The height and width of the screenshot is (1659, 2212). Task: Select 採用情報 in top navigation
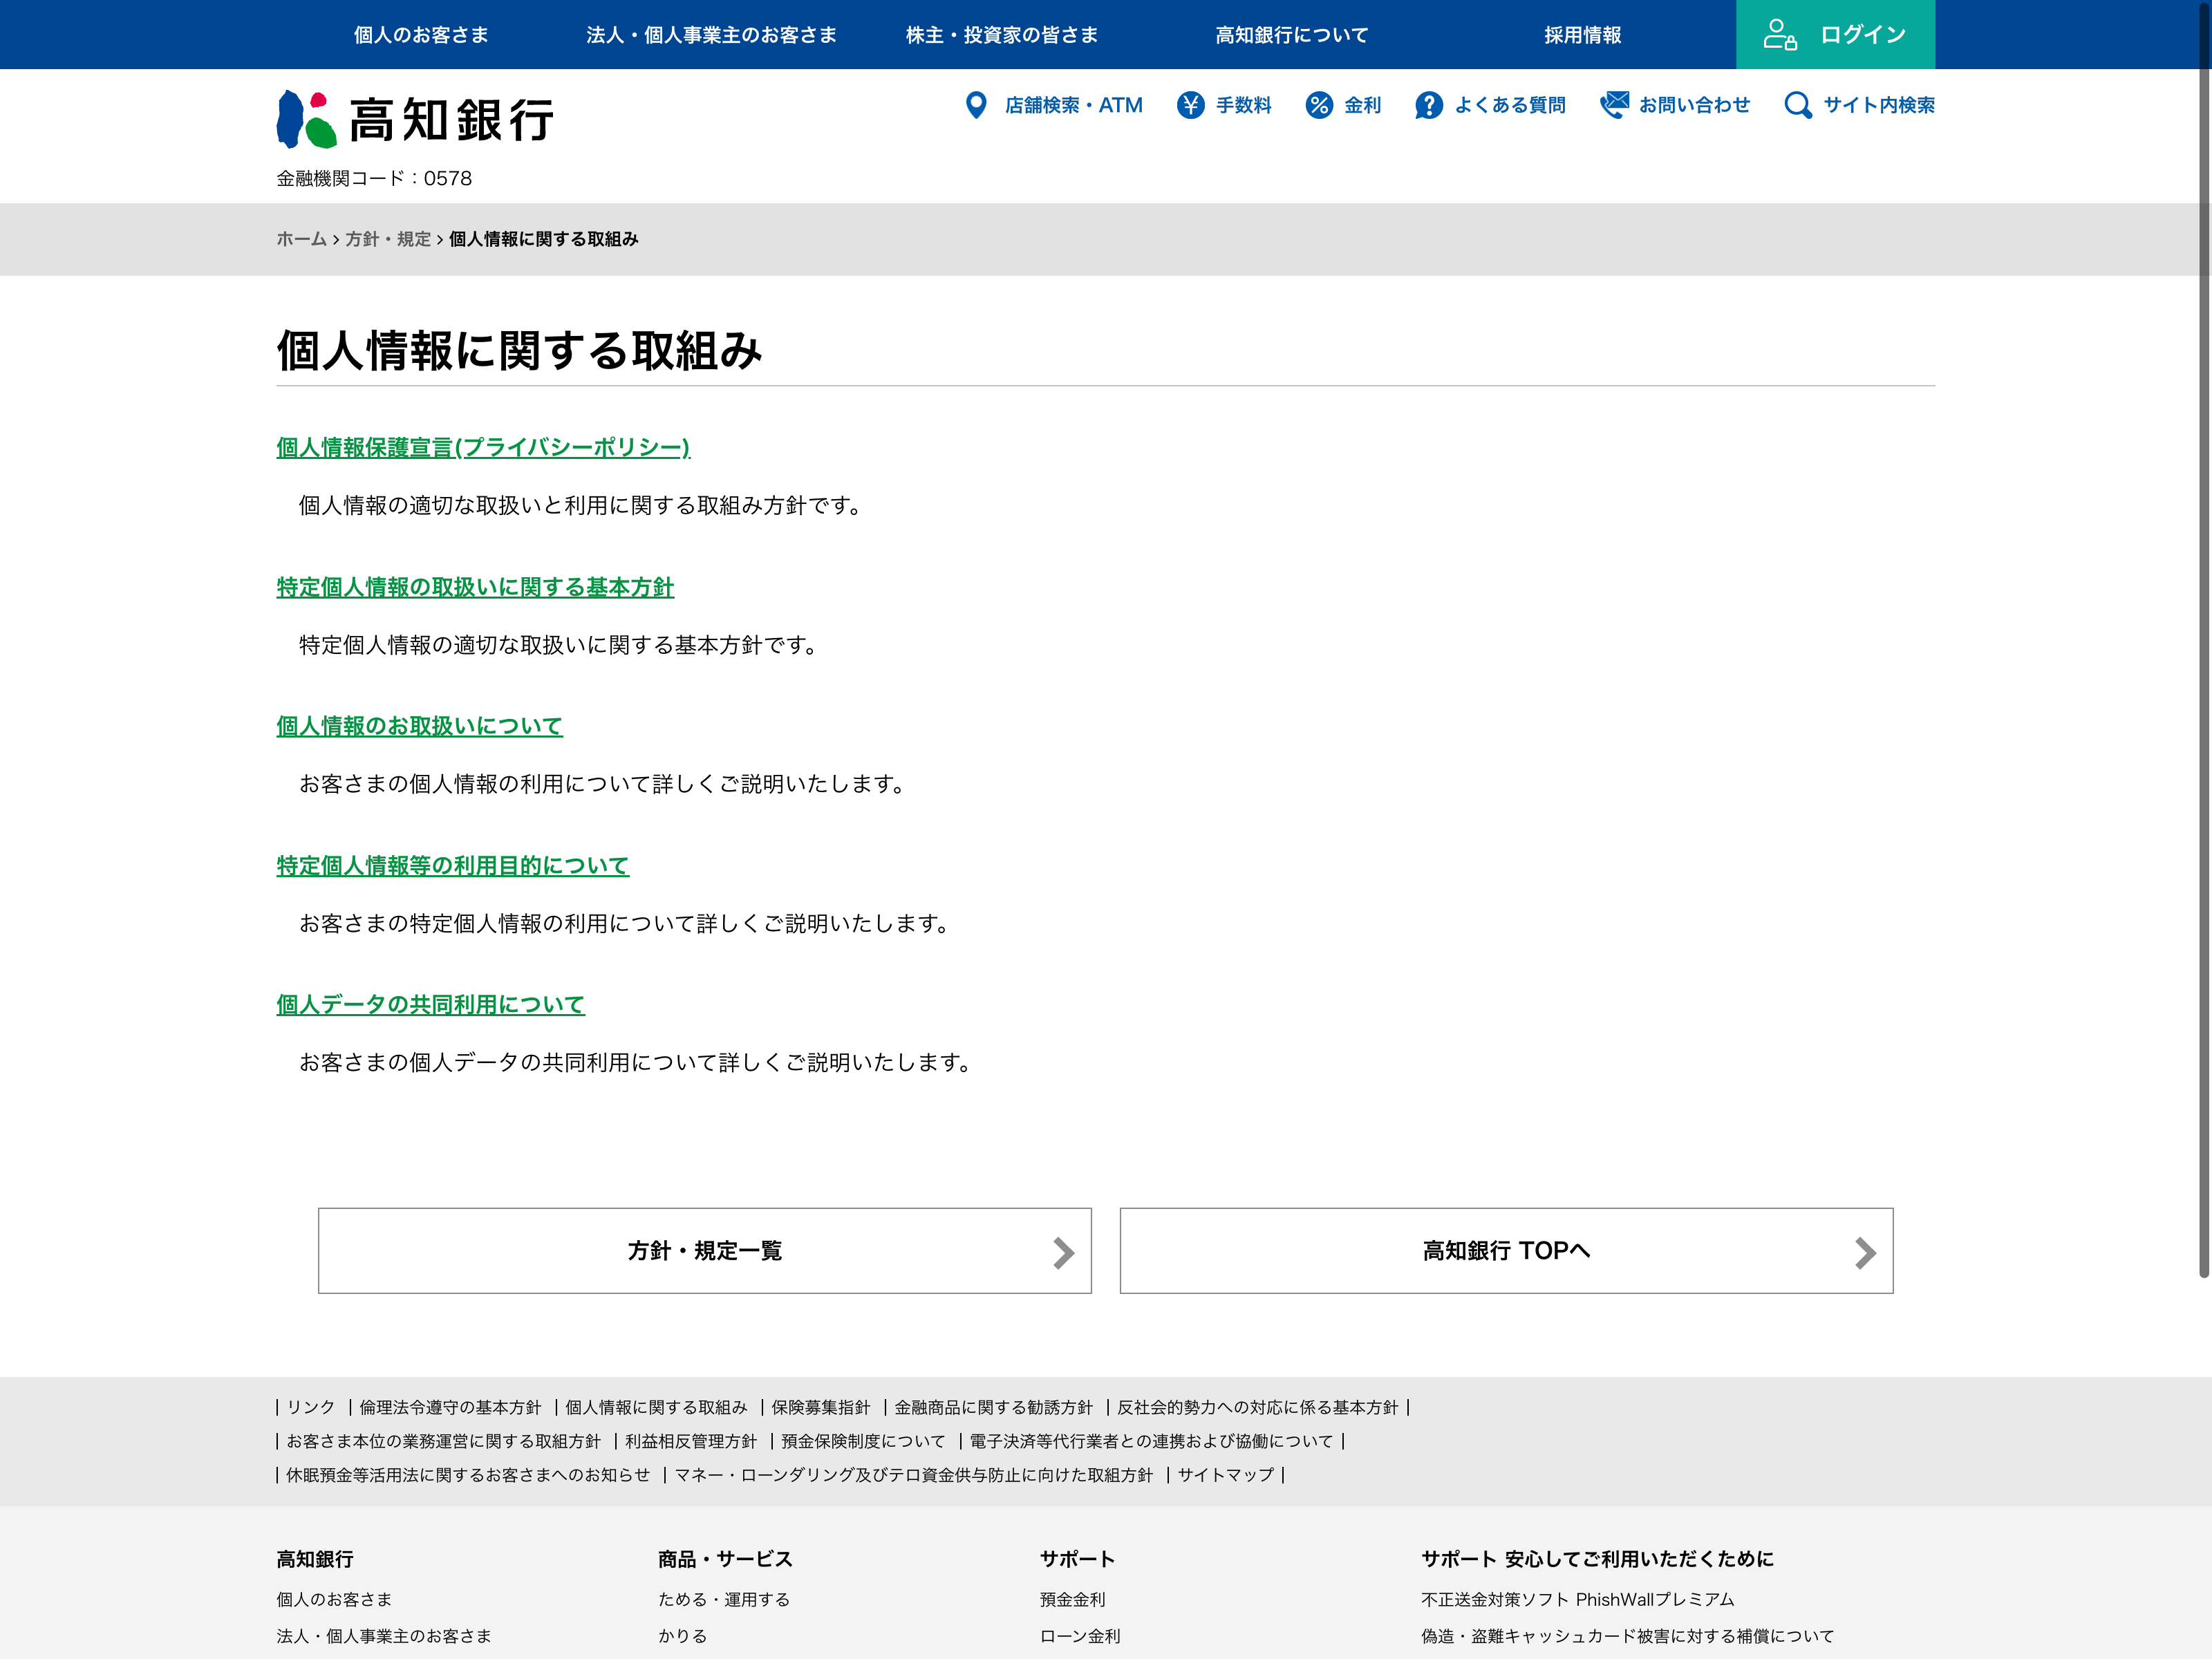pyautogui.click(x=1582, y=35)
